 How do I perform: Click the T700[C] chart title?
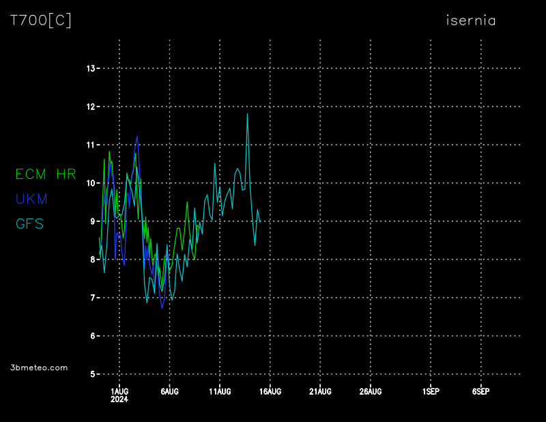[x=40, y=20]
